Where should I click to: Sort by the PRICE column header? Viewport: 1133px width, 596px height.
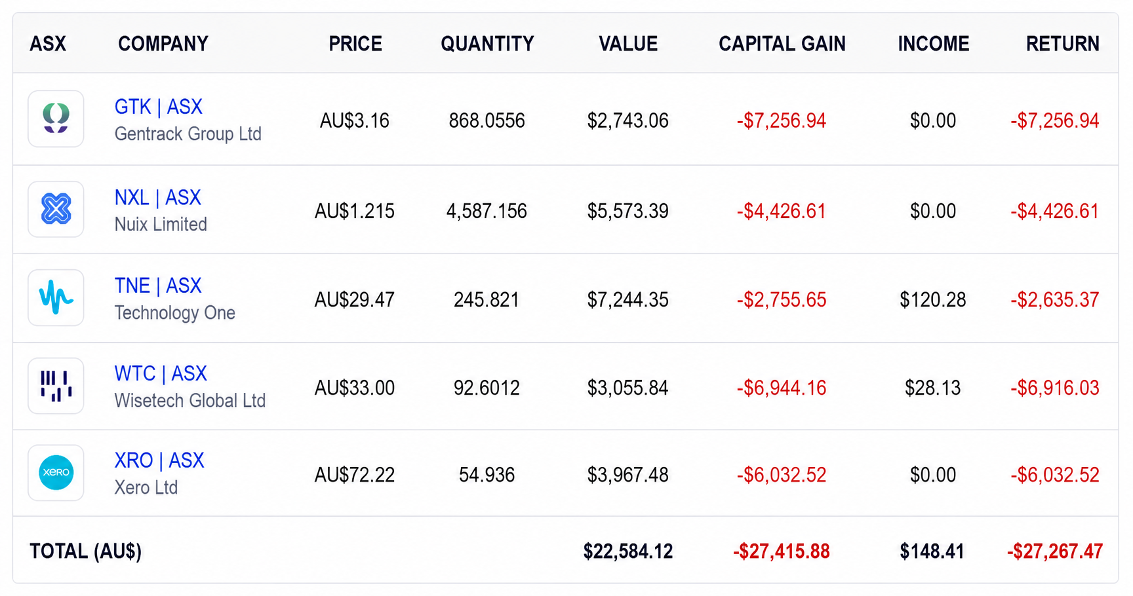pyautogui.click(x=355, y=44)
